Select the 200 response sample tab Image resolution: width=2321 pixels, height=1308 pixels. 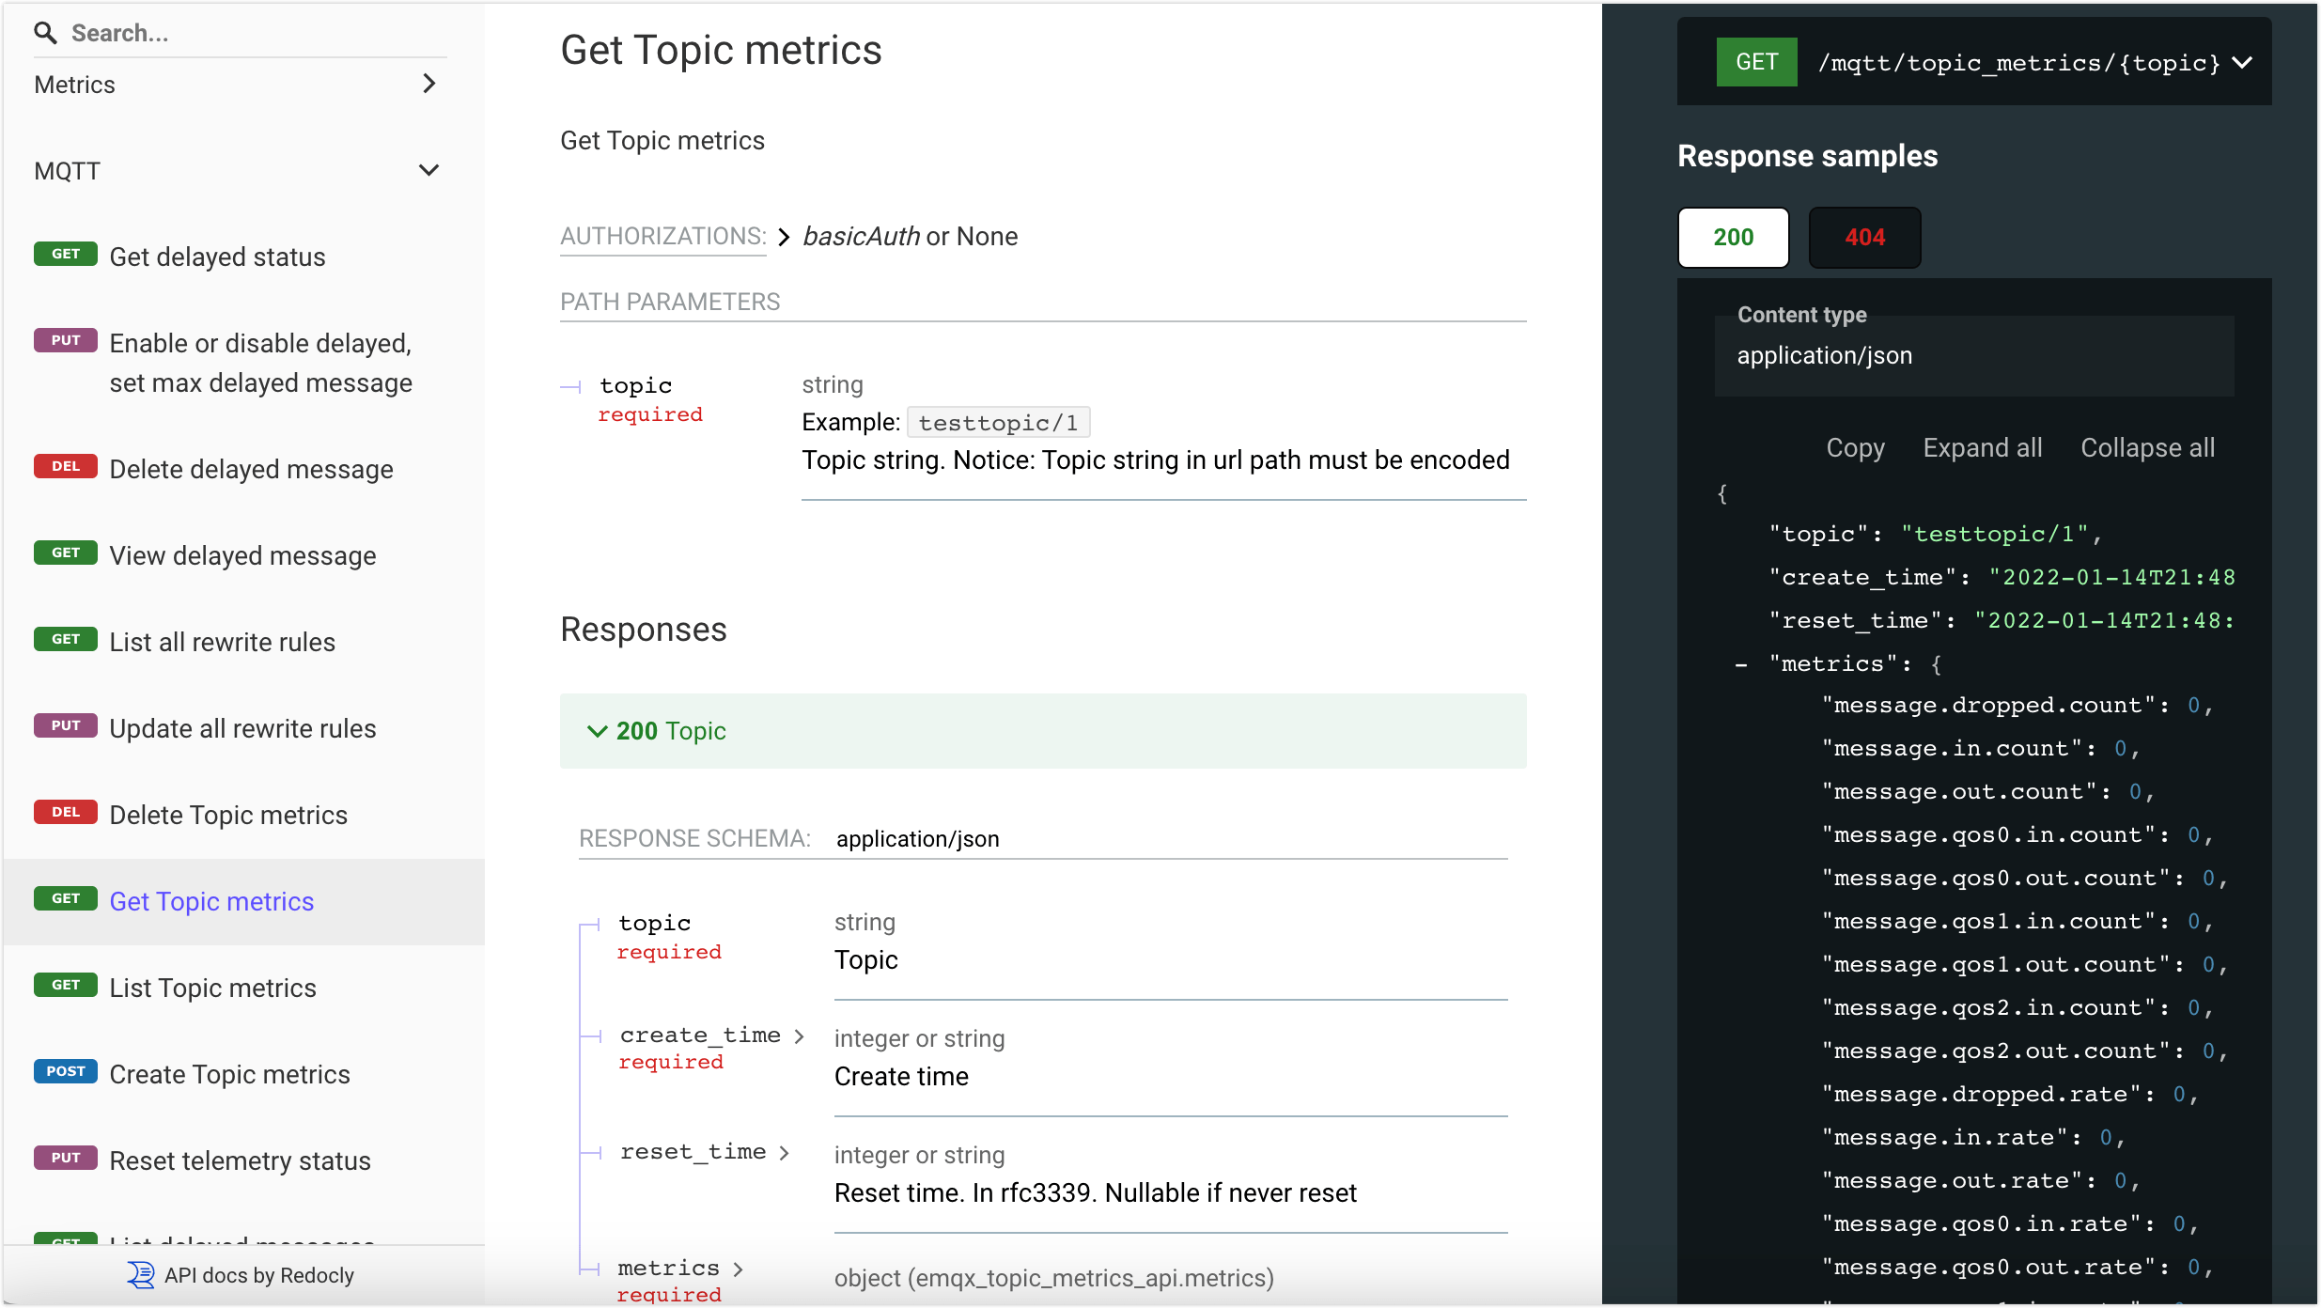coord(1732,237)
